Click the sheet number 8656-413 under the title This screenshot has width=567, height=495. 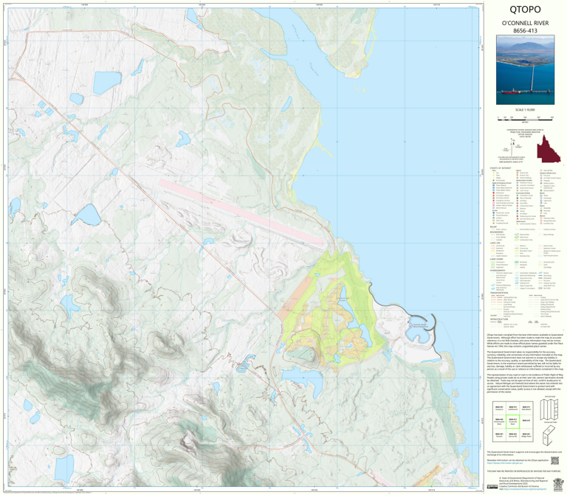[x=525, y=31]
